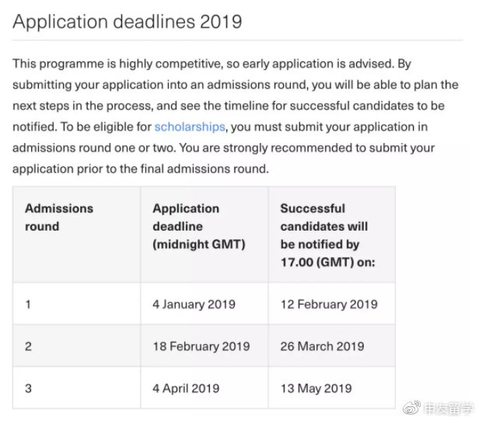This screenshot has height=421, width=479.
Task: Click the 12 February 2019 notification date
Action: [332, 304]
